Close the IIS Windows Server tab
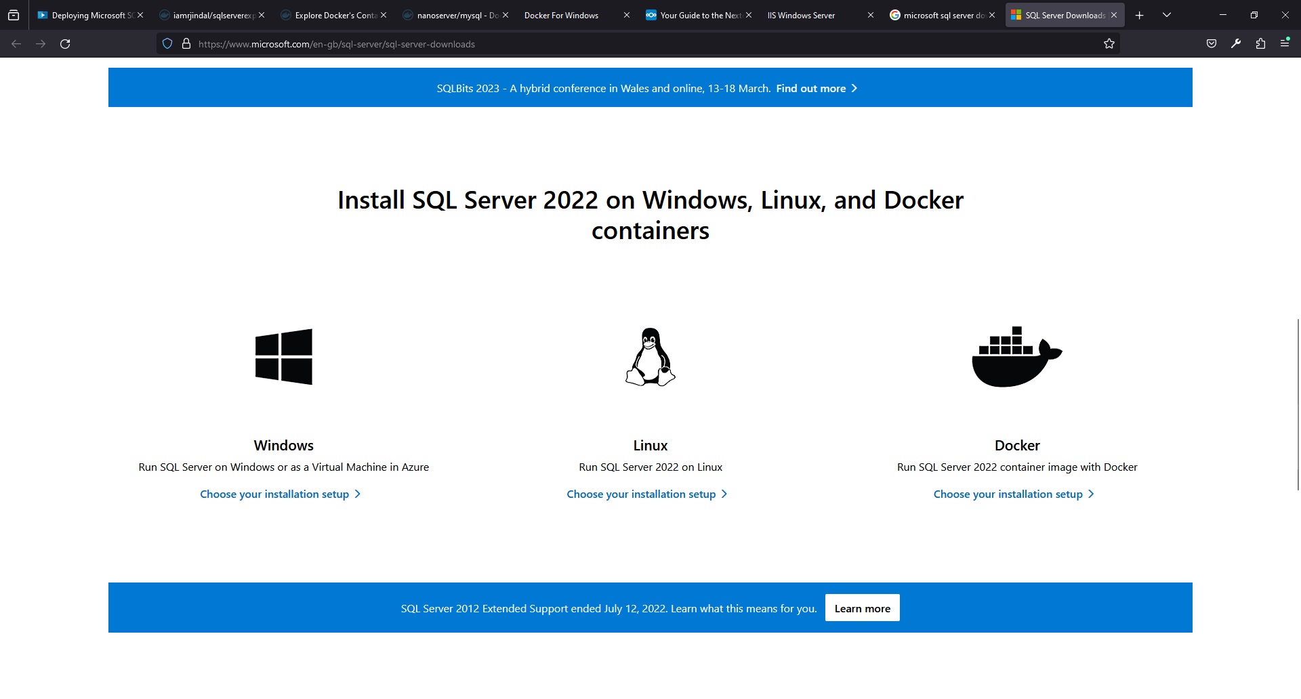 pyautogui.click(x=871, y=15)
